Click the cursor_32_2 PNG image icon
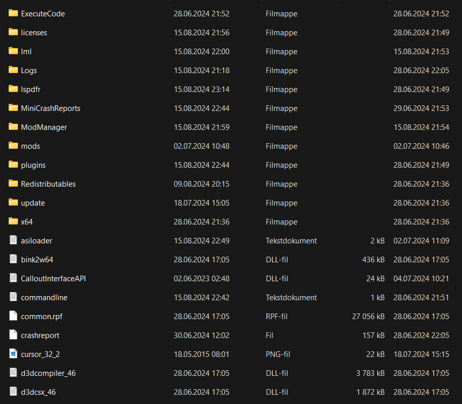The height and width of the screenshot is (404, 462). 13,354
